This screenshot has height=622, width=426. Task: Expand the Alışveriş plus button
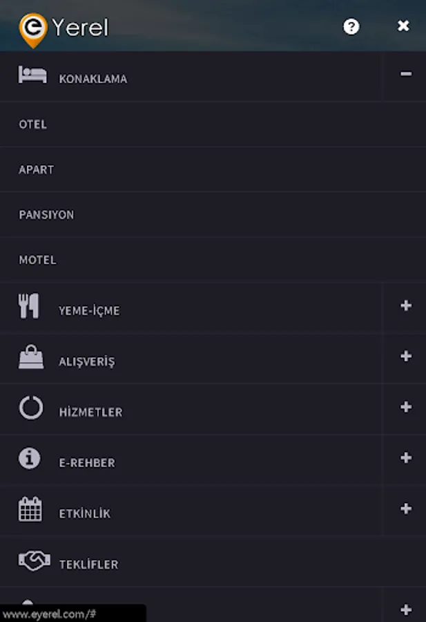tap(406, 356)
